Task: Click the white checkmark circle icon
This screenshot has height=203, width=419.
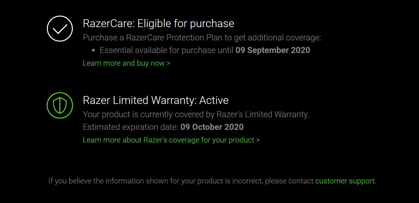Action: click(x=60, y=29)
